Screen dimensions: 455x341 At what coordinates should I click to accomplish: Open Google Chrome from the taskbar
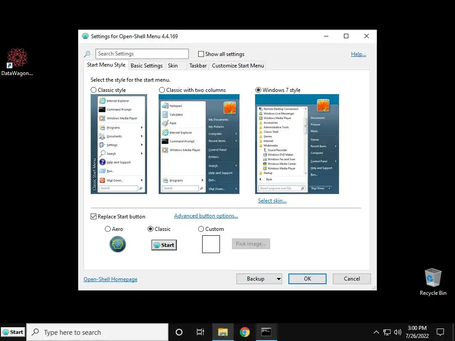click(245, 332)
